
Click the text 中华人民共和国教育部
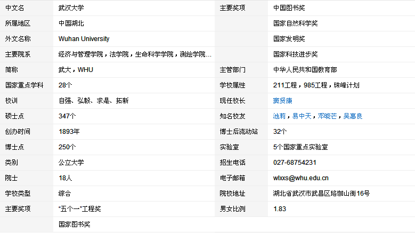click(x=305, y=70)
